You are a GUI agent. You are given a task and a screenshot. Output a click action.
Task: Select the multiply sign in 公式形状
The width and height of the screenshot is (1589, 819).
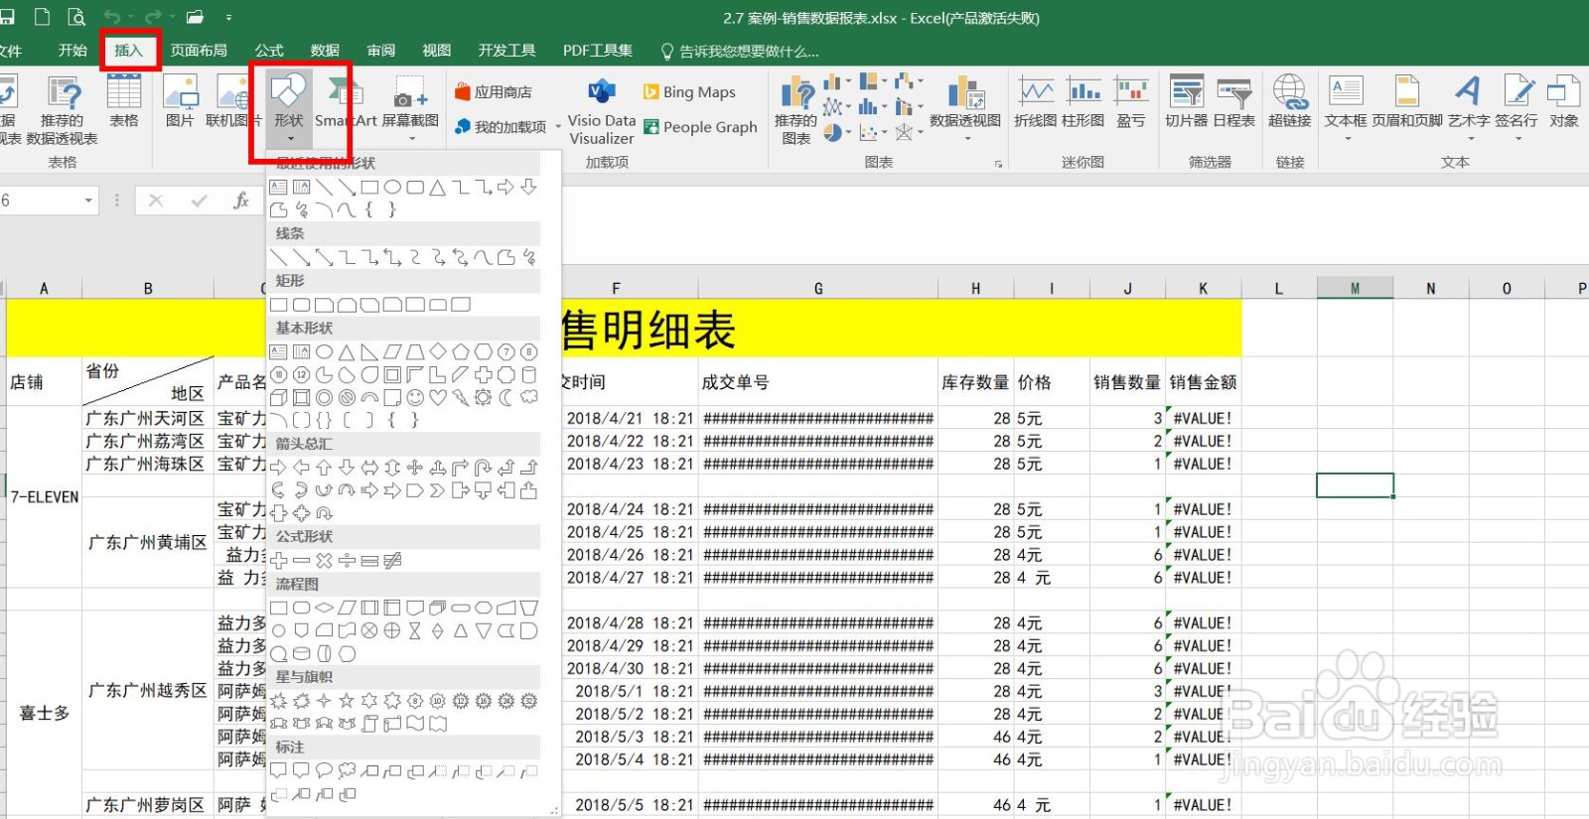click(x=324, y=561)
